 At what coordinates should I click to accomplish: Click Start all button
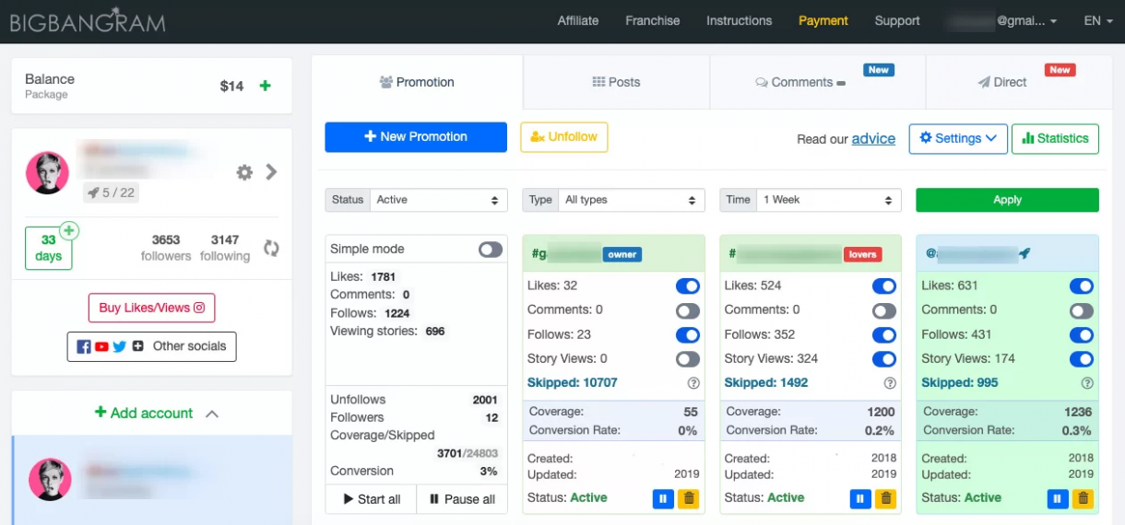(x=371, y=499)
